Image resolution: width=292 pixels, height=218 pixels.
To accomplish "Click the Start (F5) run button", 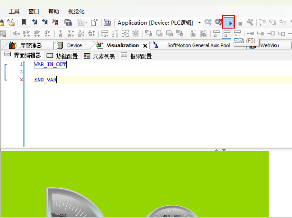I will pos(229,23).
